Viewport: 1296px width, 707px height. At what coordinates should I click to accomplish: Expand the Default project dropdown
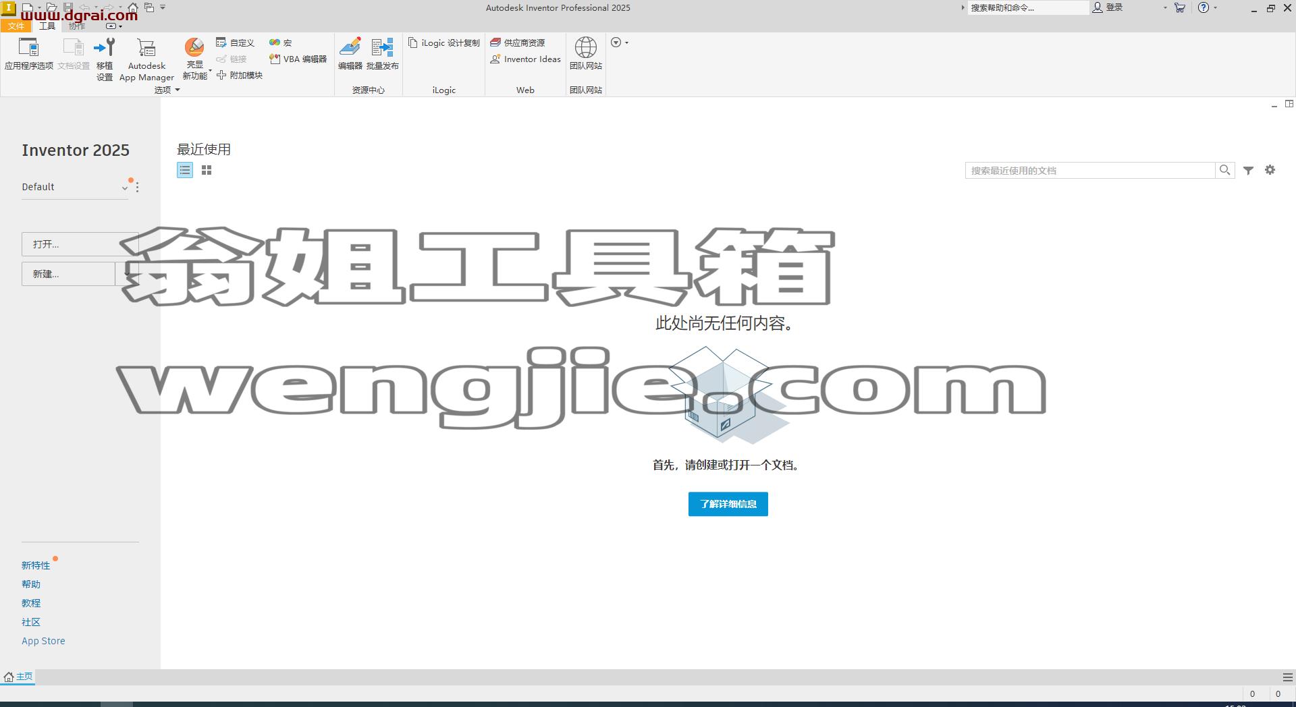pos(124,188)
